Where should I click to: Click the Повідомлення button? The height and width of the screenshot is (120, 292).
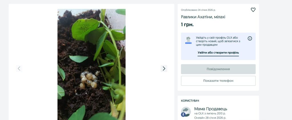[218, 69]
